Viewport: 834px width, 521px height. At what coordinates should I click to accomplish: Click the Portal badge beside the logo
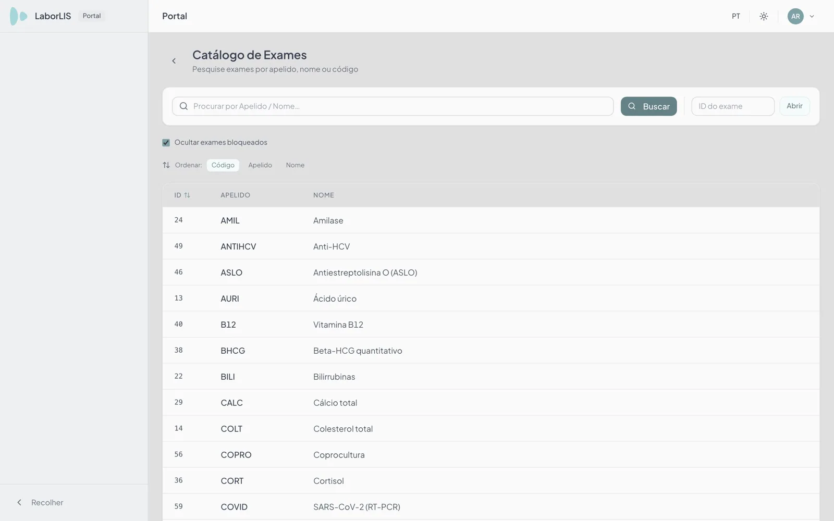[x=92, y=16]
